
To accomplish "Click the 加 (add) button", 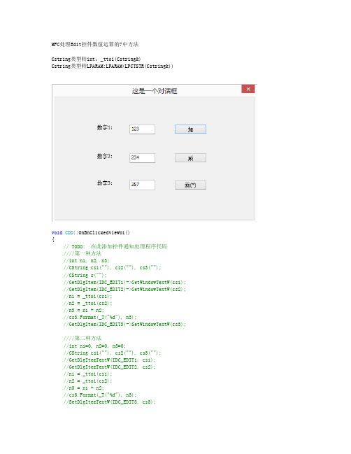I will coord(190,129).
